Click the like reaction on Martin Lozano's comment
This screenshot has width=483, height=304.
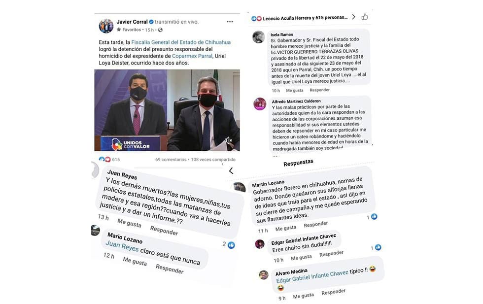pos(374,216)
